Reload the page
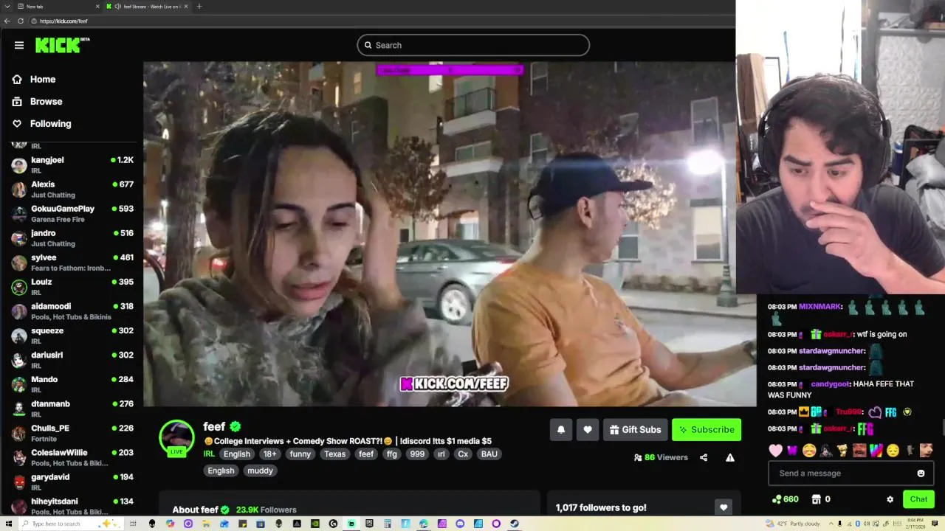Viewport: 945px width, 531px height. 21,21
